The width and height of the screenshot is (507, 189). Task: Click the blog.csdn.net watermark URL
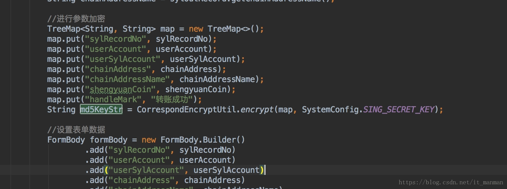tap(451, 183)
